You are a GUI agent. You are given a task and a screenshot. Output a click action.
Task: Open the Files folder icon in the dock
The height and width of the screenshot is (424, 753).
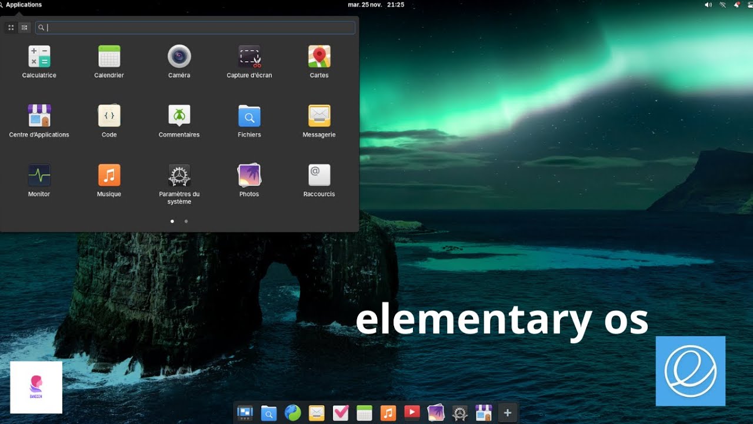coord(269,413)
